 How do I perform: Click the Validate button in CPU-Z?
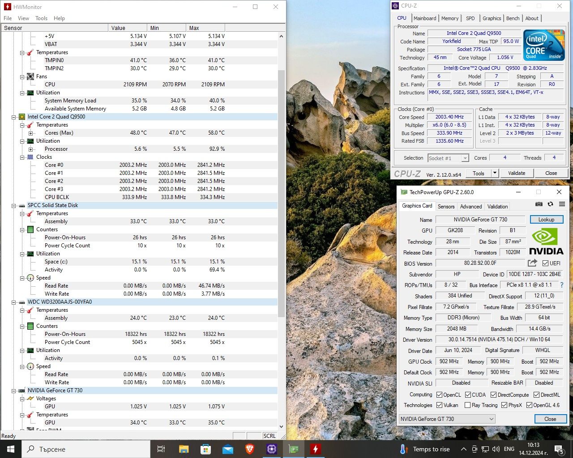tap(517, 173)
